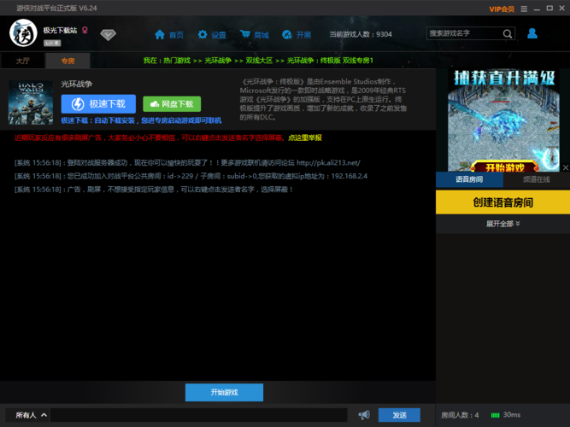The width and height of the screenshot is (570, 427).
Task: Switch to the 大厅 tab
Action: [22, 61]
